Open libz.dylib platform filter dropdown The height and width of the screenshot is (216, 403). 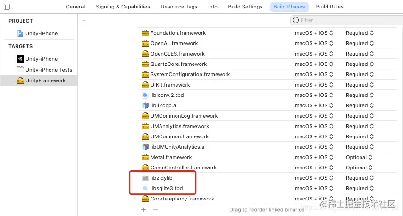click(x=314, y=178)
